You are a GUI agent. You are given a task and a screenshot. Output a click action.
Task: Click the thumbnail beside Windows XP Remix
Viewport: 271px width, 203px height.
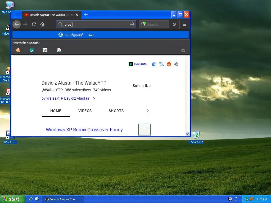click(x=144, y=130)
